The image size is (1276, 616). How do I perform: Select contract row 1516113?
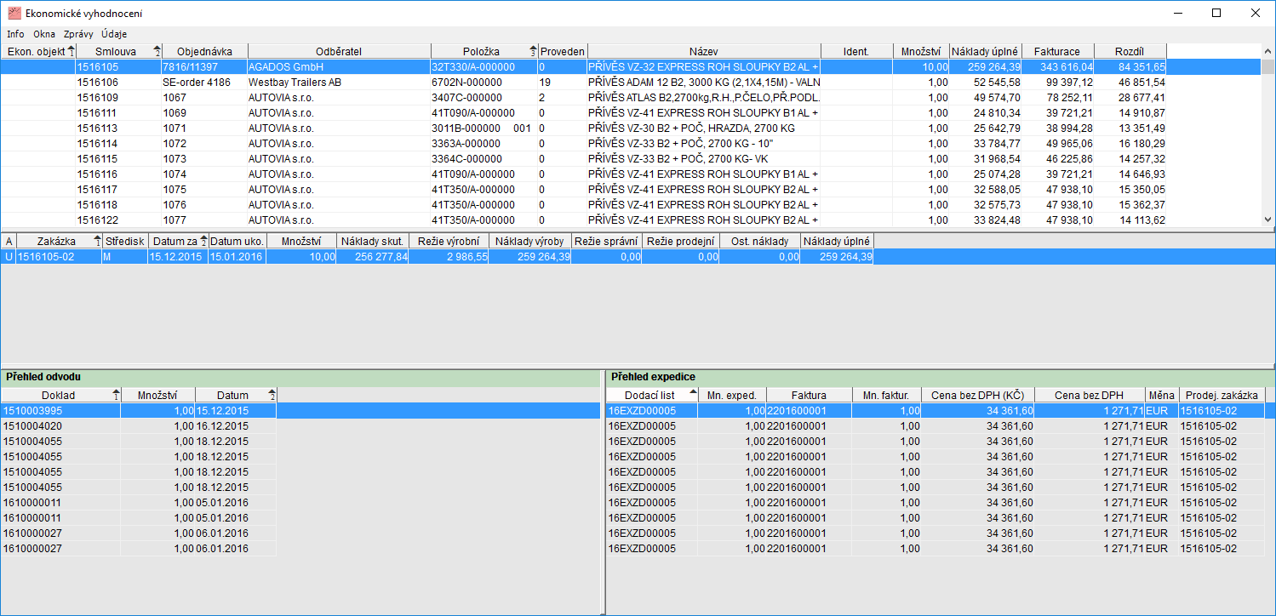pos(631,128)
